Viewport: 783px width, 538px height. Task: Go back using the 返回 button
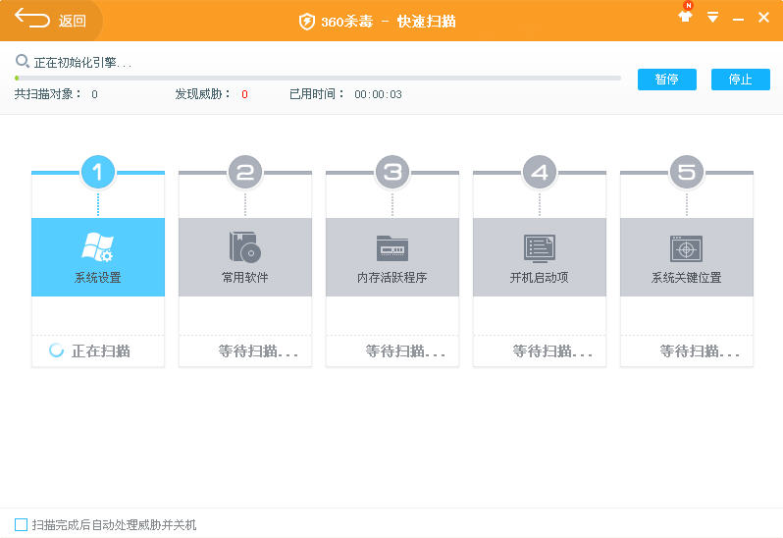click(x=51, y=21)
